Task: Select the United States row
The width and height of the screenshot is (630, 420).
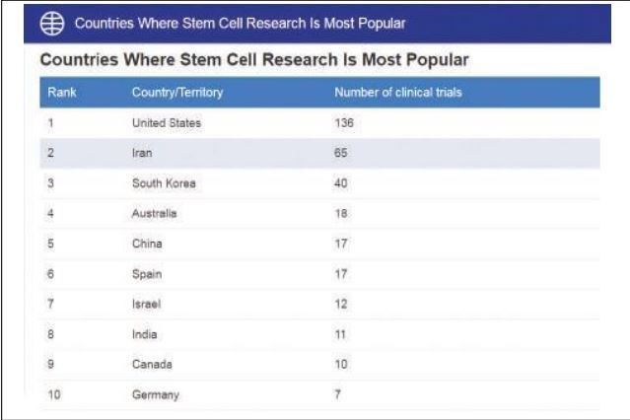Action: tap(165, 122)
